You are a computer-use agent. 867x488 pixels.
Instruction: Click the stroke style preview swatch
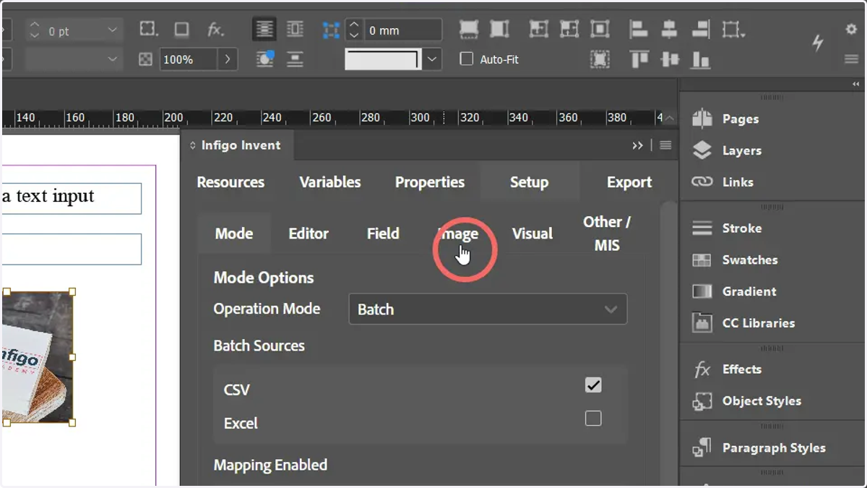(383, 59)
